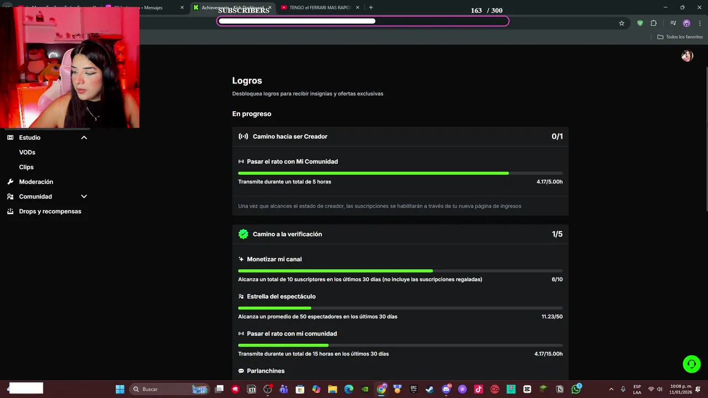The height and width of the screenshot is (398, 708).
Task: Click the Estrella del espectáculo progress bar
Action: click(400, 308)
